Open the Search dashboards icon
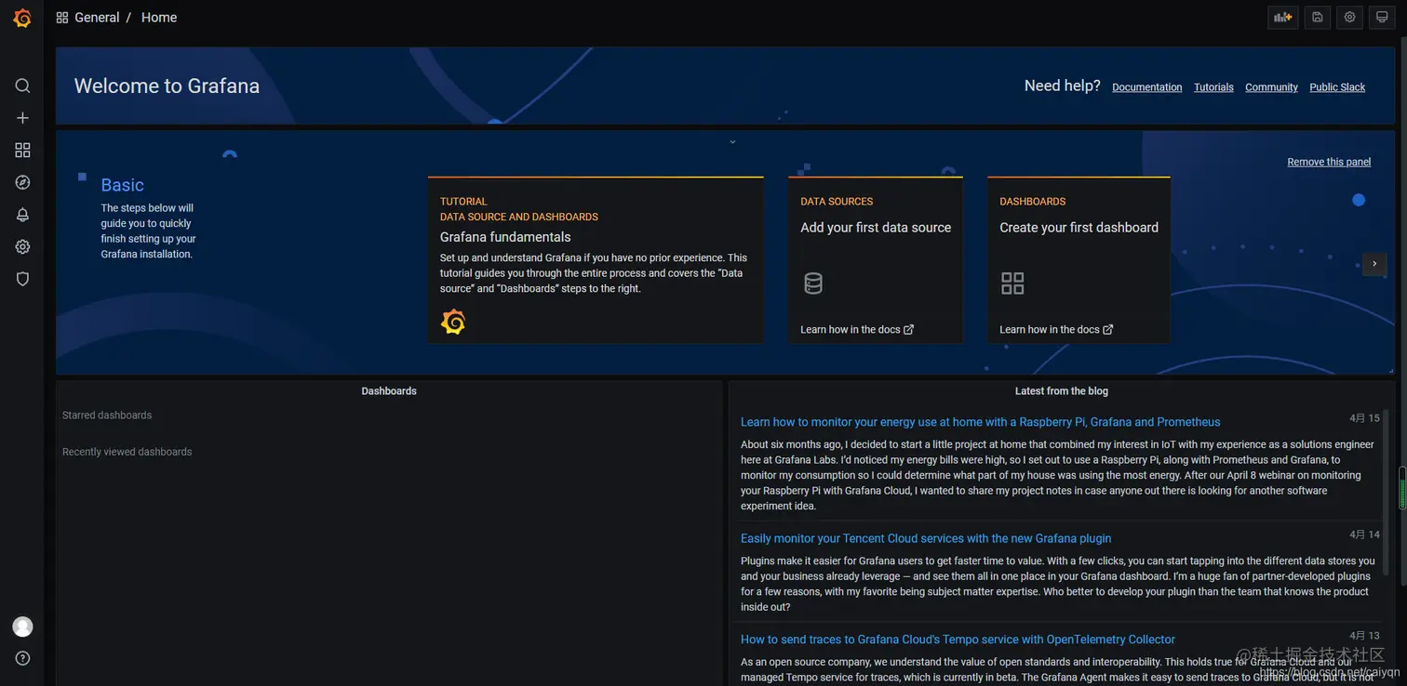The image size is (1407, 686). 22,86
